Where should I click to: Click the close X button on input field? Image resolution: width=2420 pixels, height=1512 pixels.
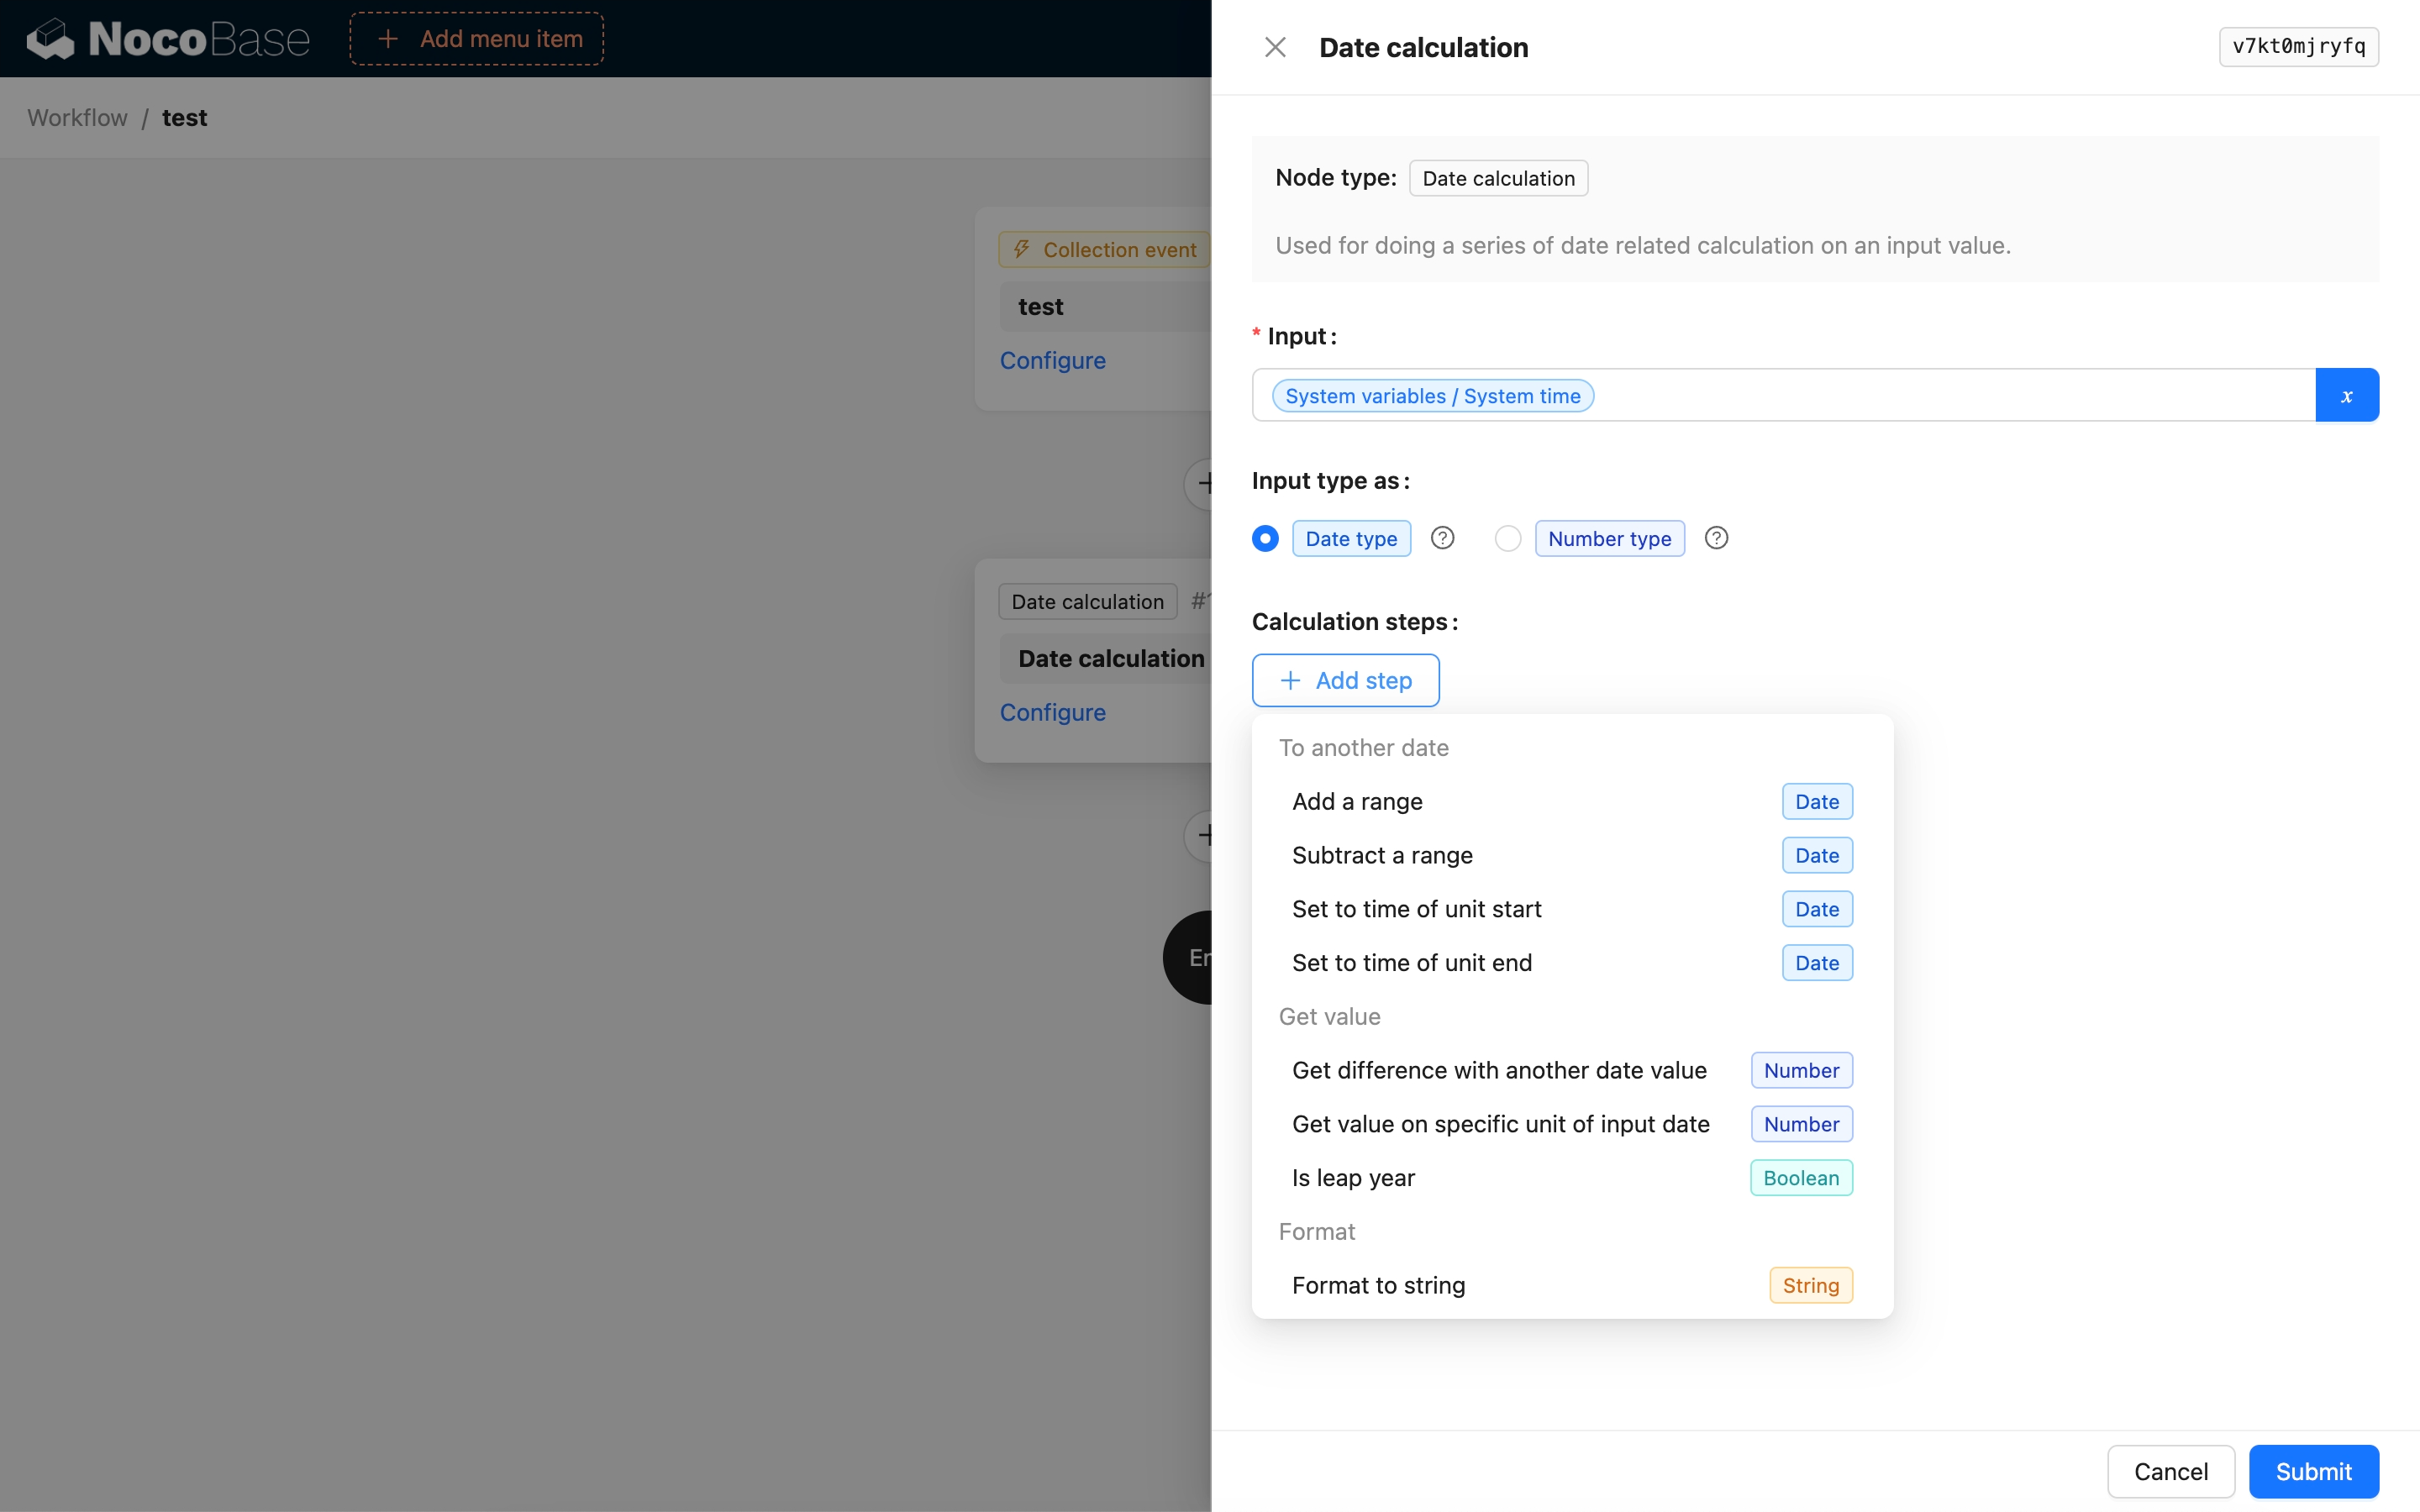point(2347,394)
